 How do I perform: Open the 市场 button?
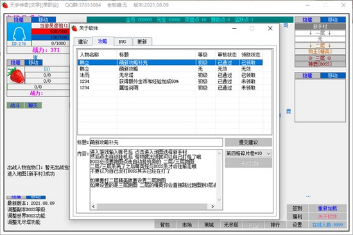(187, 225)
